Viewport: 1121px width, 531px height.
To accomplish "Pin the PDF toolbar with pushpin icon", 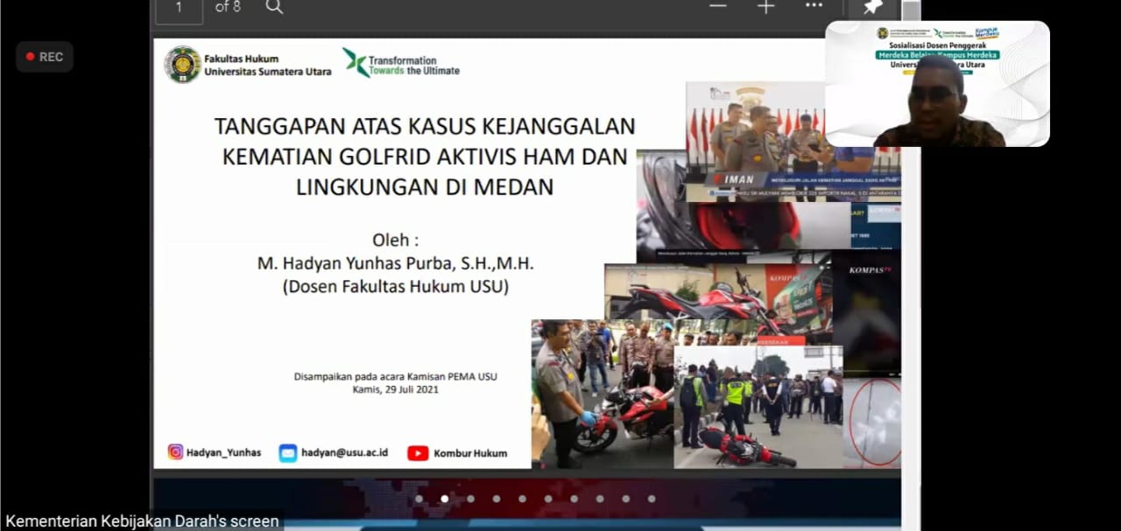I will (872, 8).
